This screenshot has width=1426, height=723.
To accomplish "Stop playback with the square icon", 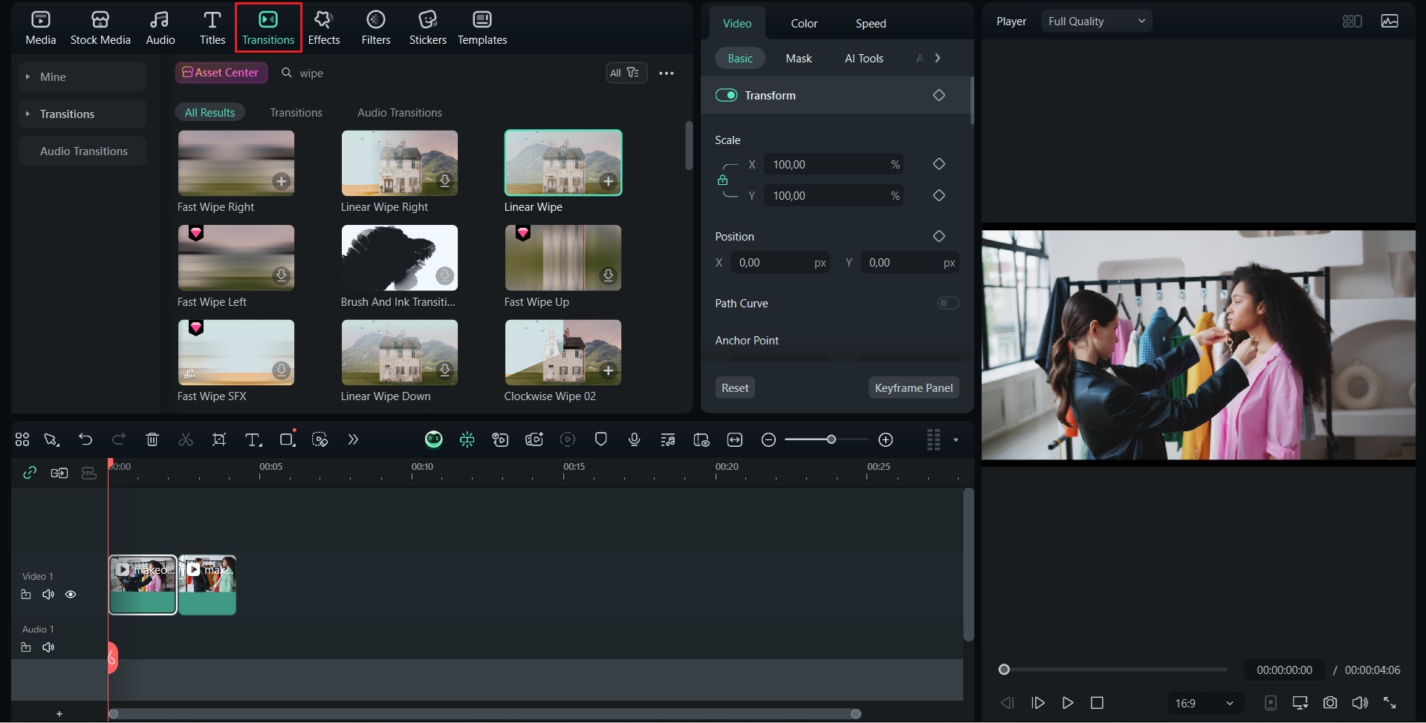I will click(1097, 703).
